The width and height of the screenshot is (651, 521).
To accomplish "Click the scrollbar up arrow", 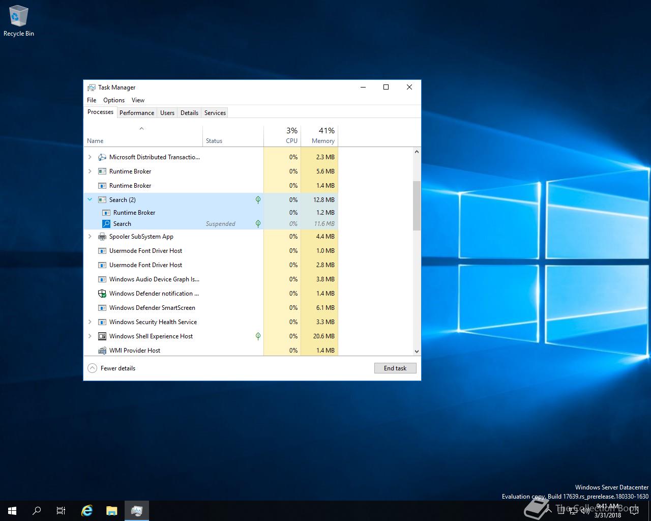I will click(x=417, y=152).
